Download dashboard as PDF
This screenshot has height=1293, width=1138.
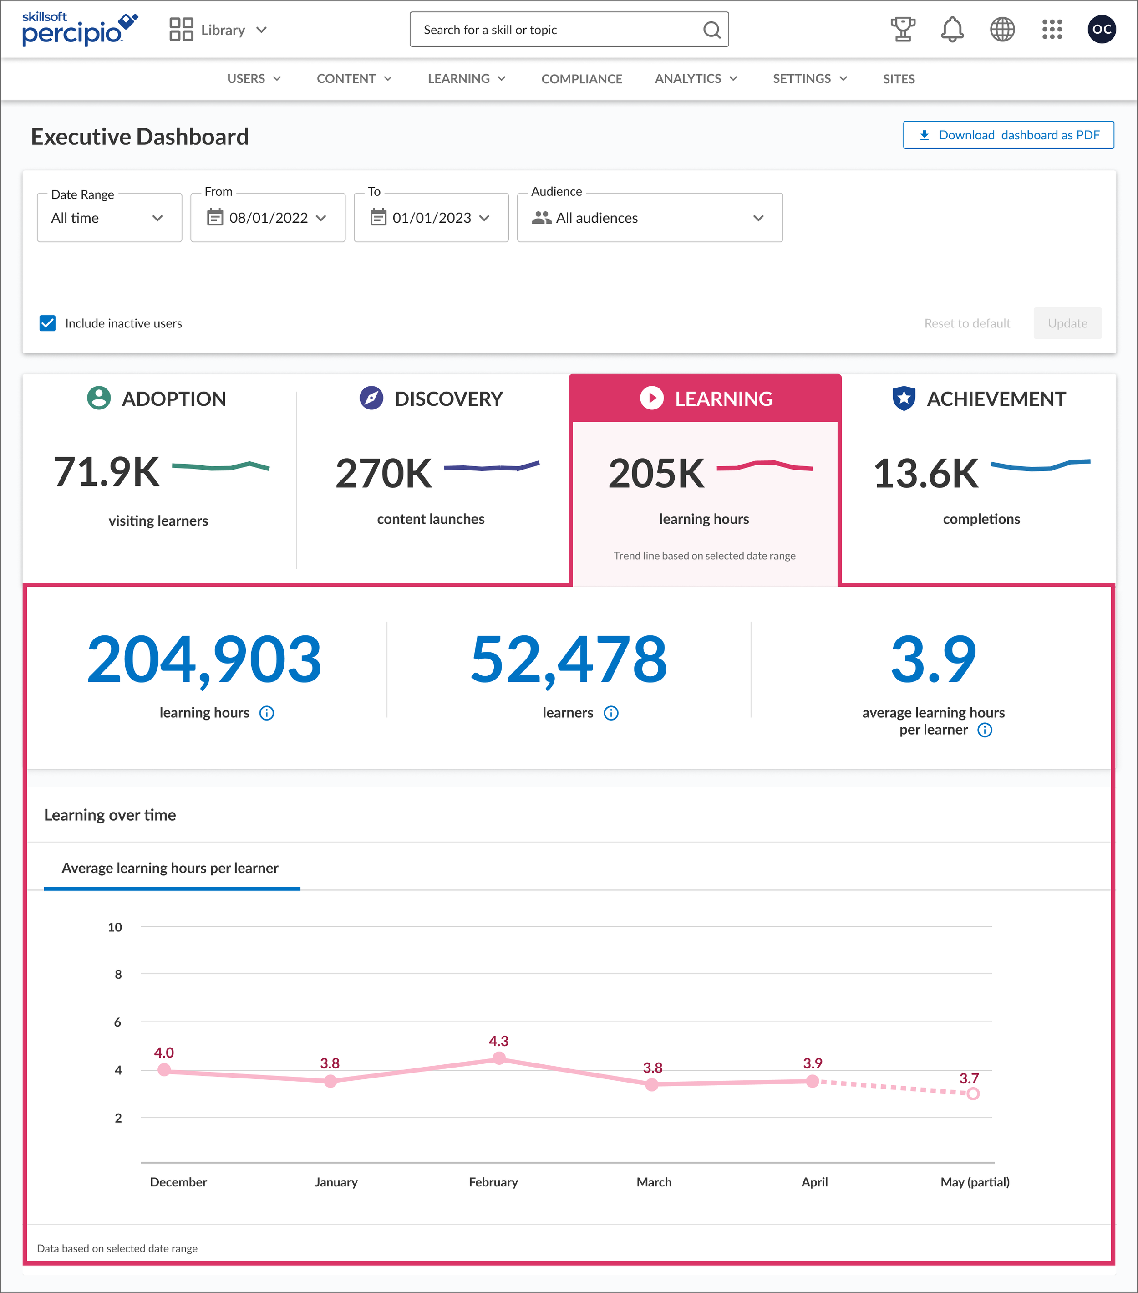click(1008, 135)
